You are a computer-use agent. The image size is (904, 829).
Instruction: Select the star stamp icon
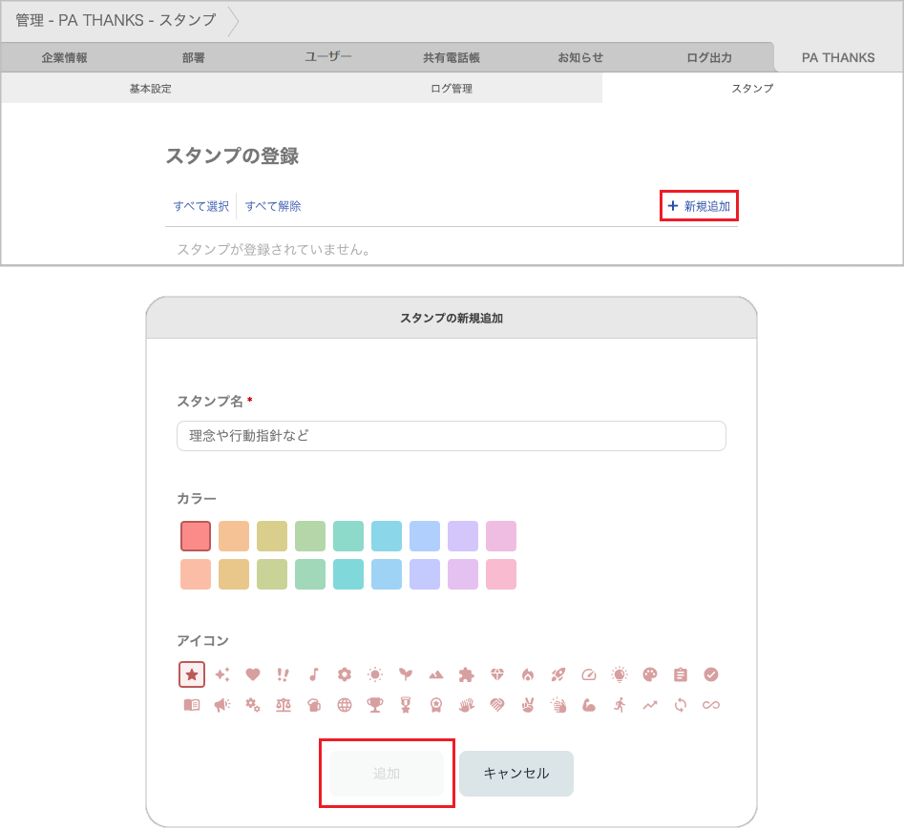[192, 674]
